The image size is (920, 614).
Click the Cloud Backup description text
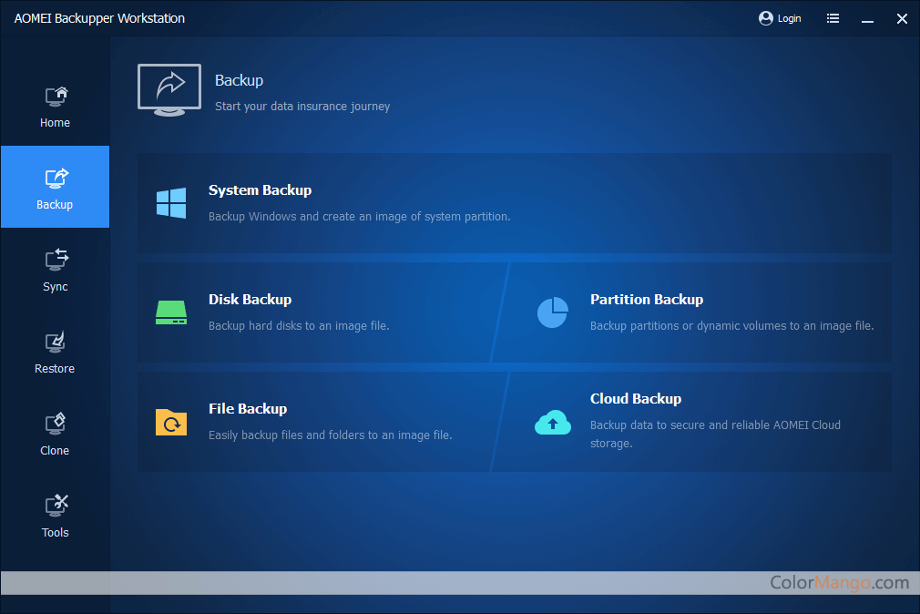pos(714,434)
